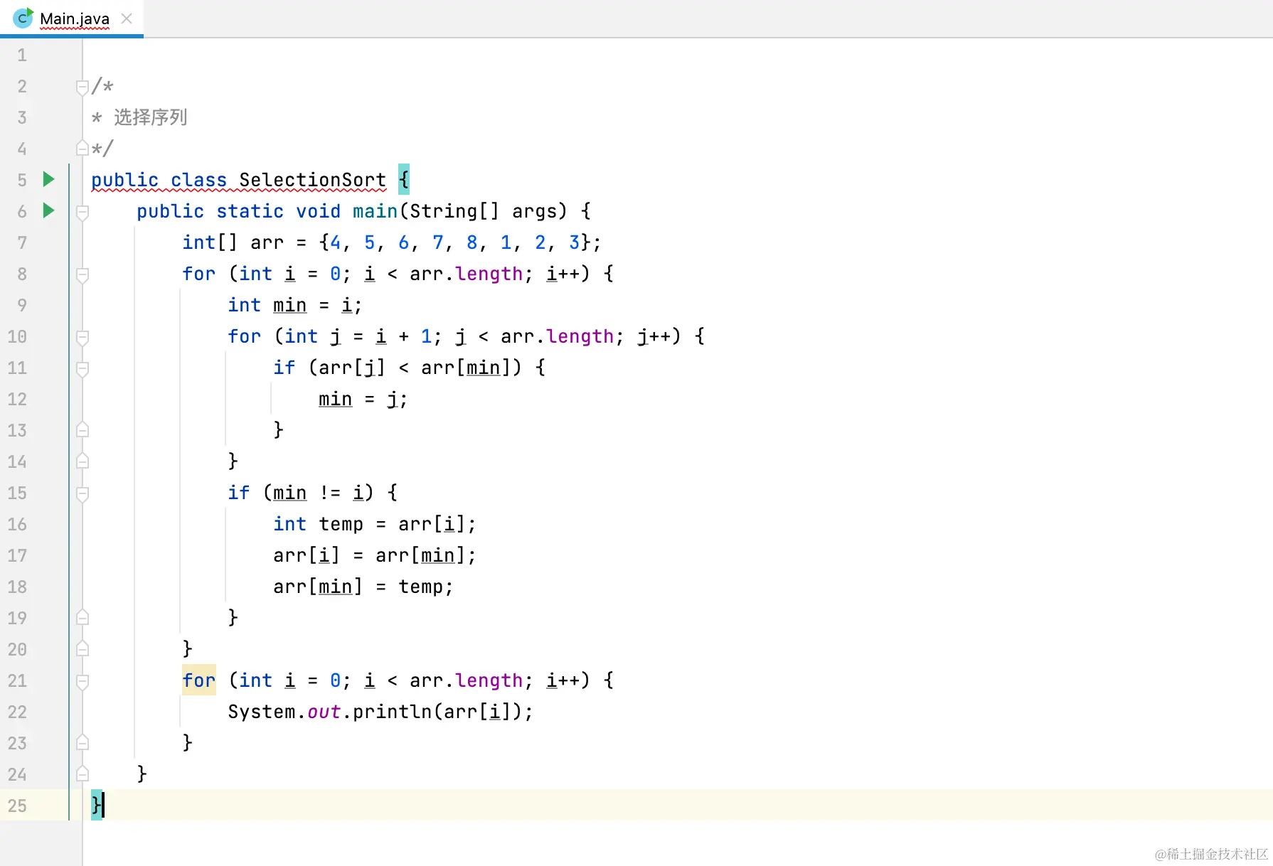Click the closing brace on line 25
The image size is (1273, 866).
click(97, 806)
